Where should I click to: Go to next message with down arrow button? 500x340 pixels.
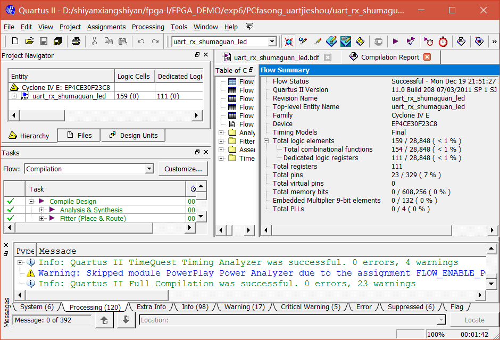(x=126, y=320)
